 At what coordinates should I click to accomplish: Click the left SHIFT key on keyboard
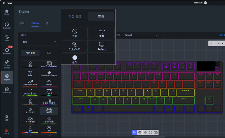pos(82,101)
